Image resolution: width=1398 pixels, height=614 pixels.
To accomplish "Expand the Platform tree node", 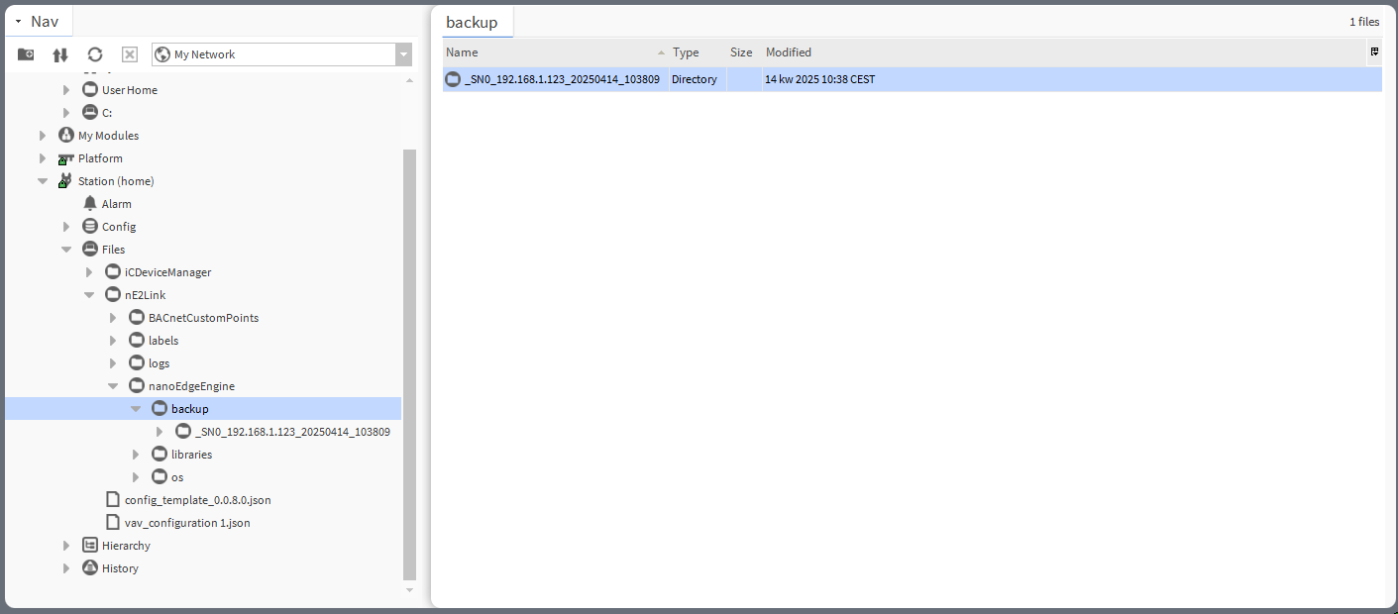I will pos(43,158).
